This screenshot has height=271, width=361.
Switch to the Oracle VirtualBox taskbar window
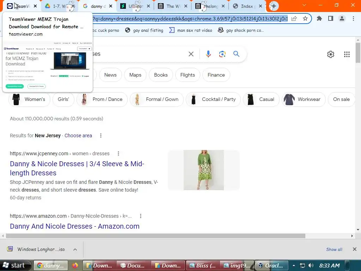tap(271, 265)
